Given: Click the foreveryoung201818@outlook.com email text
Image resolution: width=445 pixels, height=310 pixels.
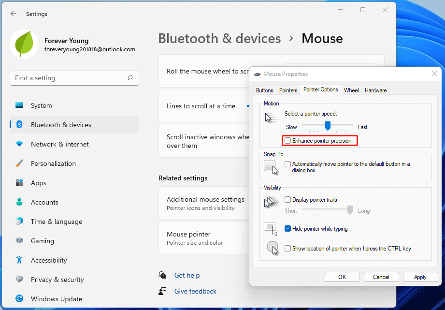Looking at the screenshot, I should tap(90, 49).
